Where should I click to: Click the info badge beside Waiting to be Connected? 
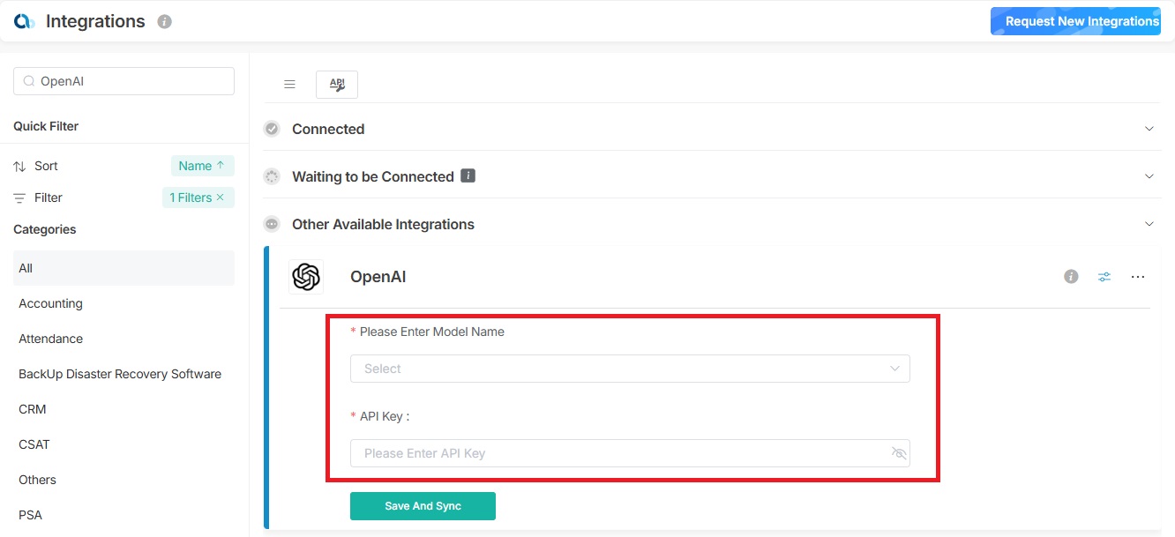click(468, 176)
